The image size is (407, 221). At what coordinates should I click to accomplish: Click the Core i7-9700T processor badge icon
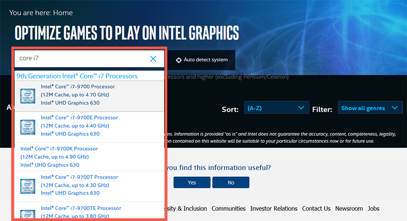tap(28, 185)
